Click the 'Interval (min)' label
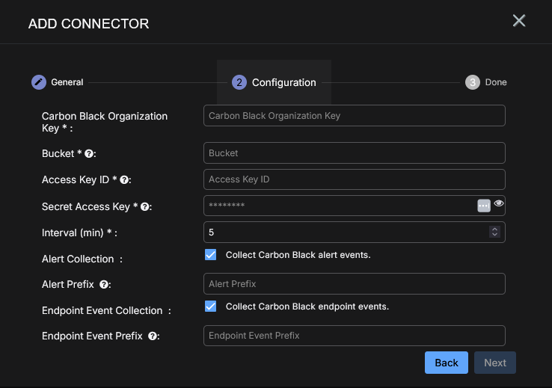The width and height of the screenshot is (552, 388). [73, 233]
